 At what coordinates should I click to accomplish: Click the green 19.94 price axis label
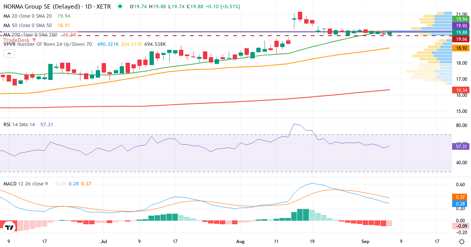pos(461,19)
